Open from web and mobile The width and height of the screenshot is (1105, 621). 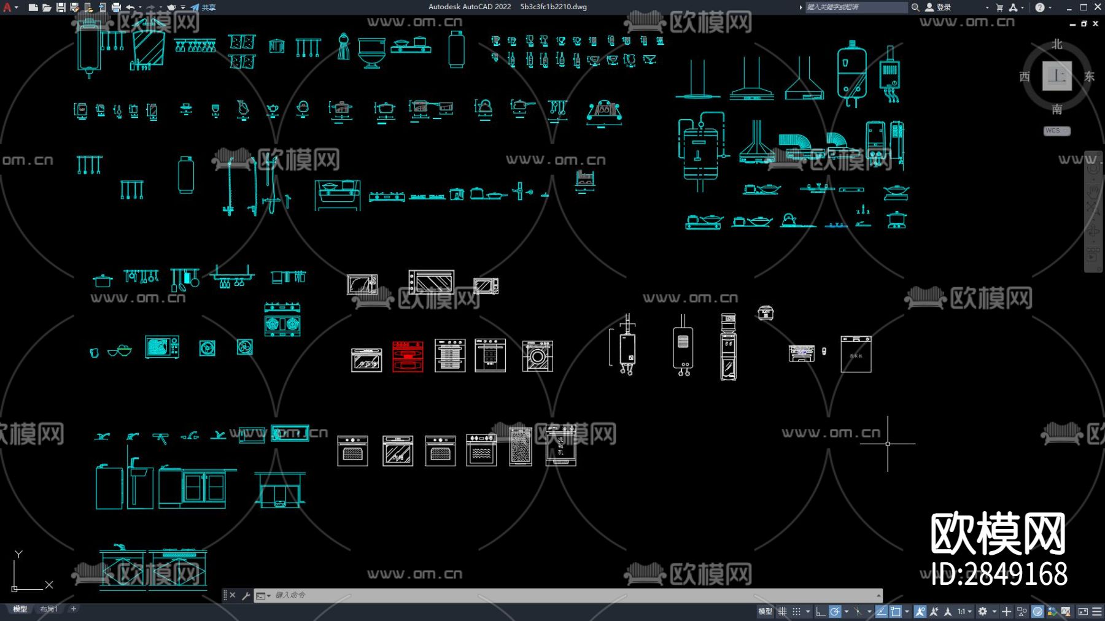pos(88,7)
